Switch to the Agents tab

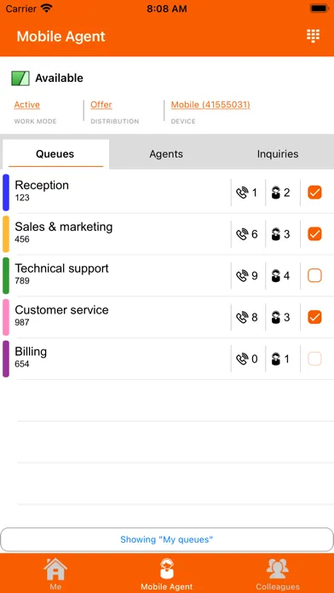(x=166, y=154)
